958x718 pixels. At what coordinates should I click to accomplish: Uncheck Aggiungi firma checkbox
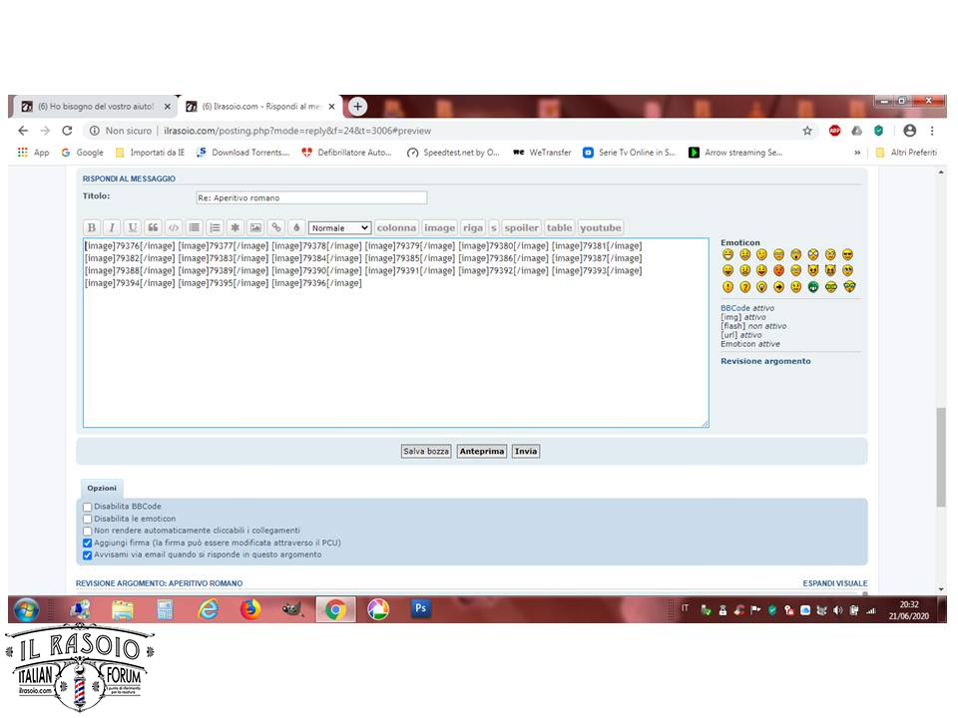point(88,542)
